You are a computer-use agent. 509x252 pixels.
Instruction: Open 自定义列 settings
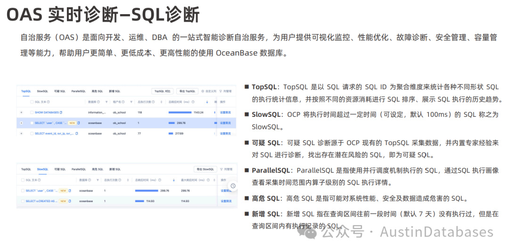click(x=209, y=91)
